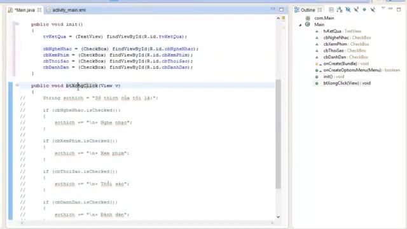Click the method icon beside onCreateOptionsMenu(Menu)
This screenshot has width=407, height=229.
click(317, 70)
